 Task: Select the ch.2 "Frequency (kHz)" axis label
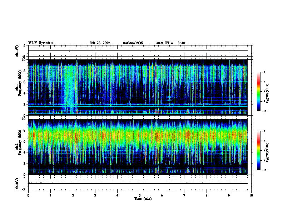point(20,142)
